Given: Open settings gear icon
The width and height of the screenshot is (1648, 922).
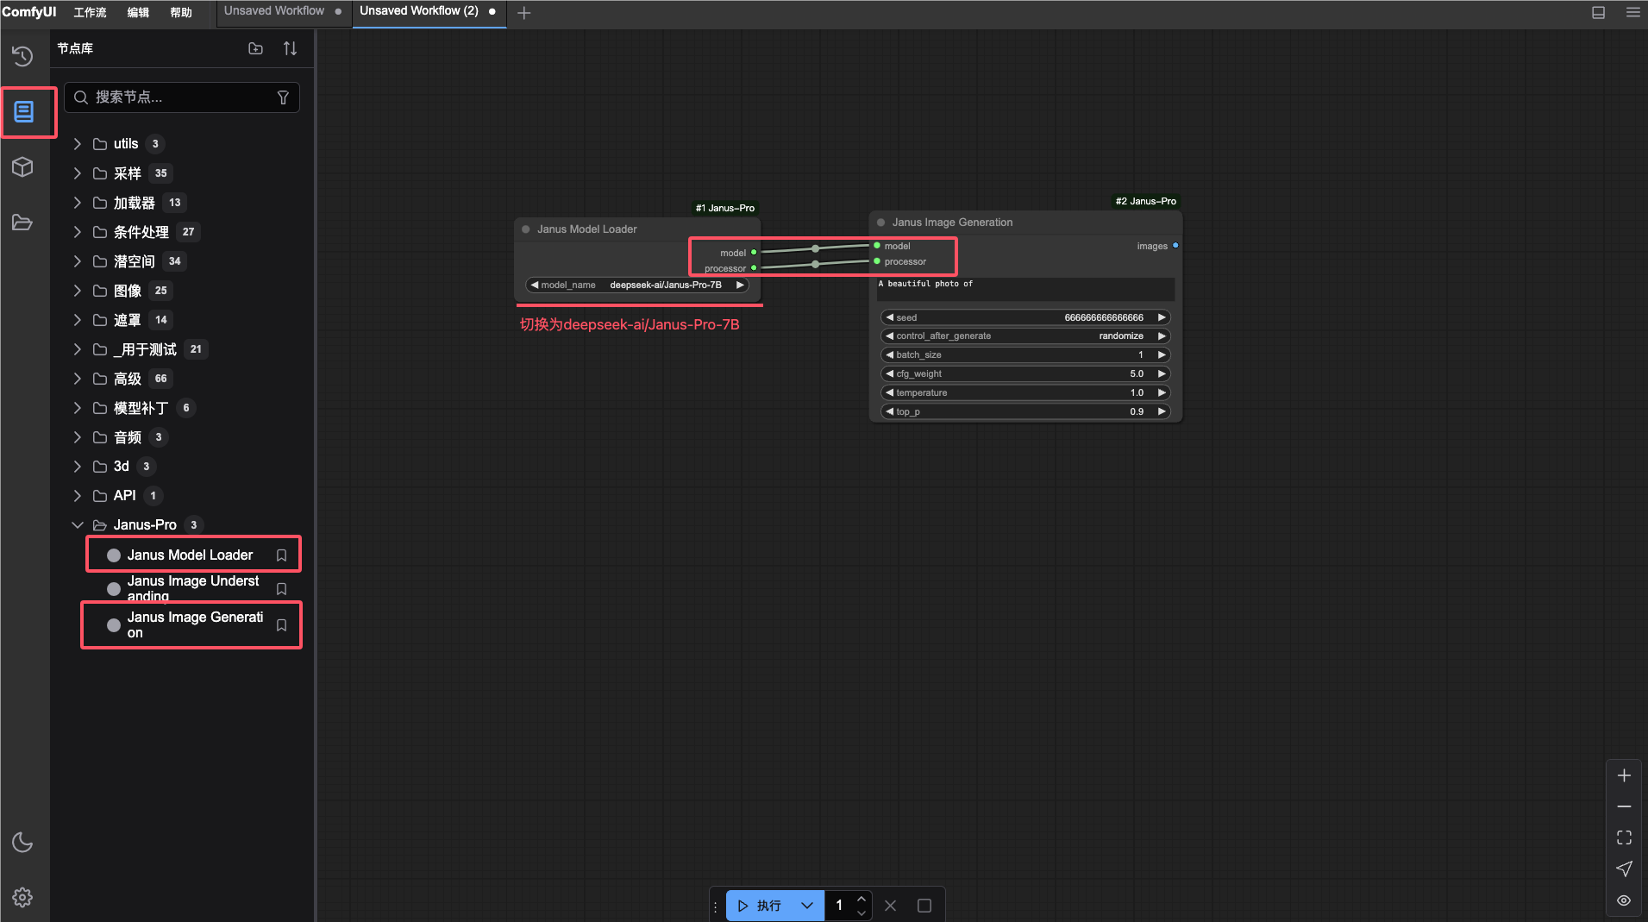Looking at the screenshot, I should 23,897.
